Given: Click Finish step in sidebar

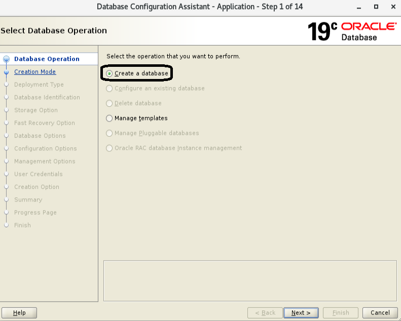Looking at the screenshot, I should pyautogui.click(x=22, y=225).
